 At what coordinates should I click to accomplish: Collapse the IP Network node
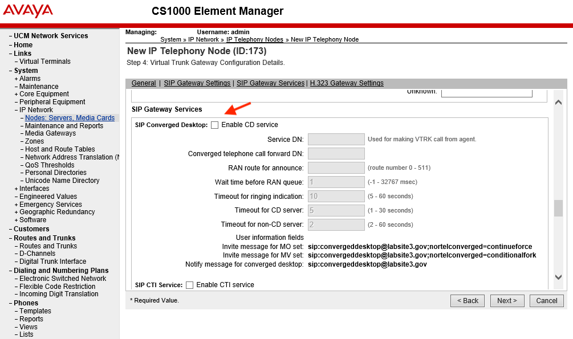click(x=16, y=110)
